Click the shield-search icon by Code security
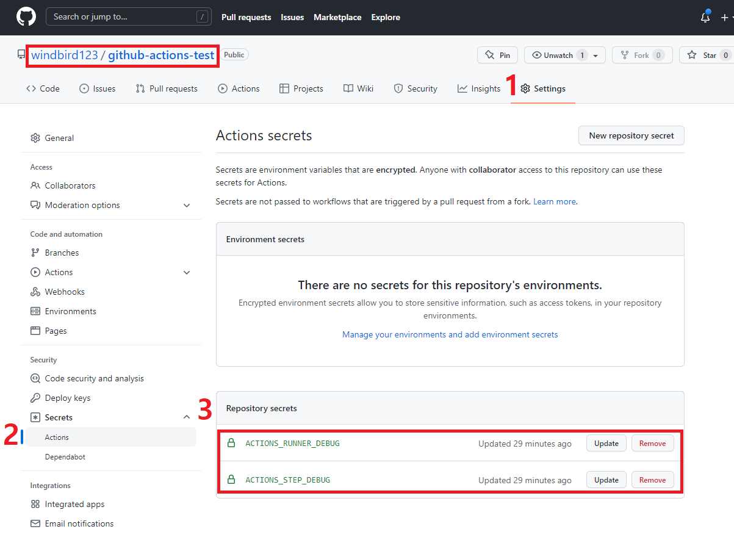Screen dimensions: 734x543 (x=35, y=378)
